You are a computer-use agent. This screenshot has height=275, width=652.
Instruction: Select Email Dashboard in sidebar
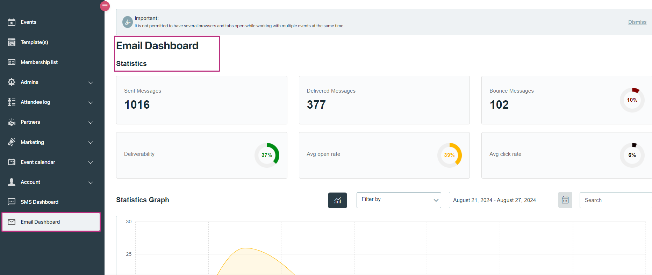[x=51, y=222]
